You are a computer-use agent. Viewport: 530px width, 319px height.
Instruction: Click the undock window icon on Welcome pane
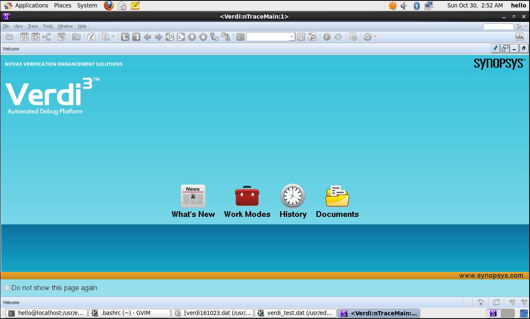point(505,48)
